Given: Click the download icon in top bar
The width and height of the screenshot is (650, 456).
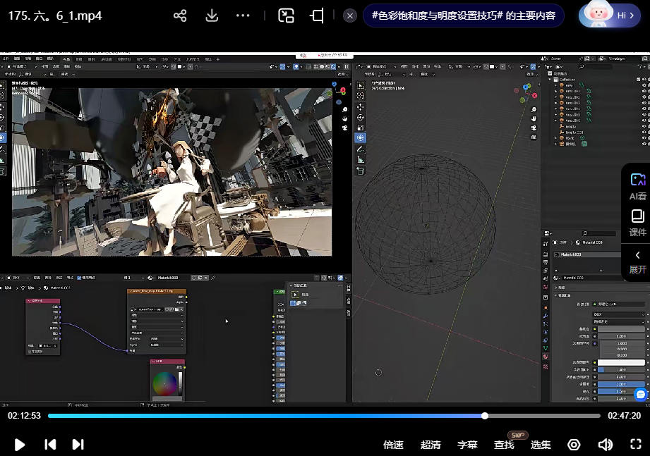Looking at the screenshot, I should click(x=212, y=16).
